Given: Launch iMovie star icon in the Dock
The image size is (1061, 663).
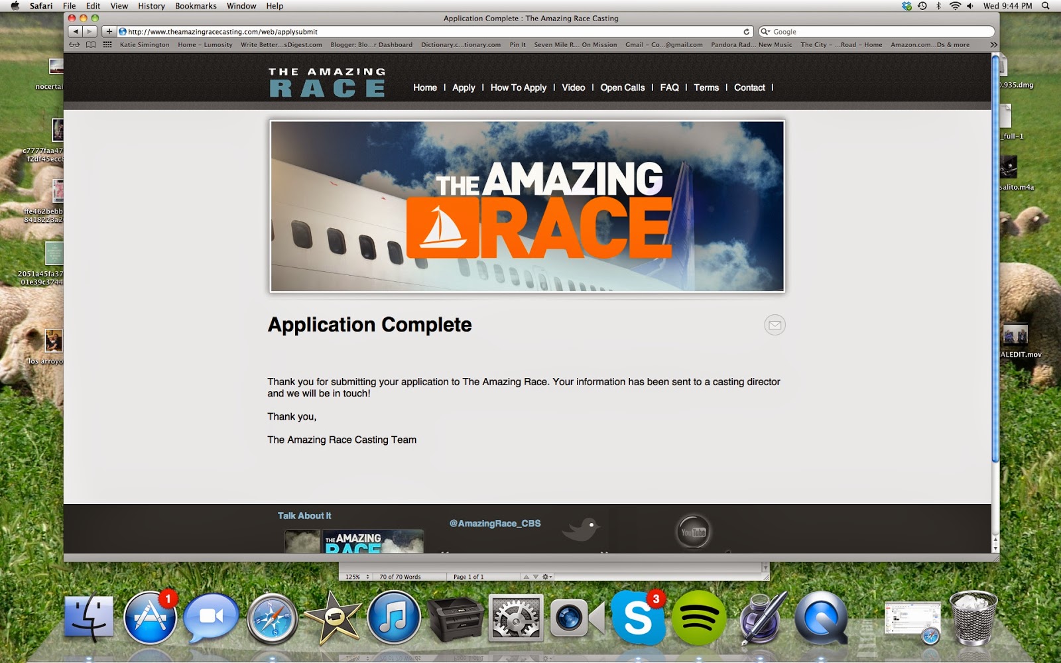Looking at the screenshot, I should pos(333,618).
